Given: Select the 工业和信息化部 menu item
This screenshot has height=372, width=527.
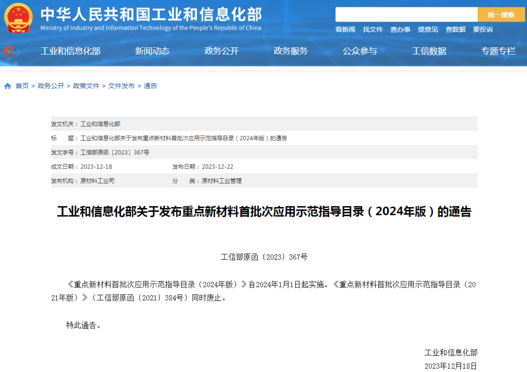Looking at the screenshot, I should [x=70, y=51].
